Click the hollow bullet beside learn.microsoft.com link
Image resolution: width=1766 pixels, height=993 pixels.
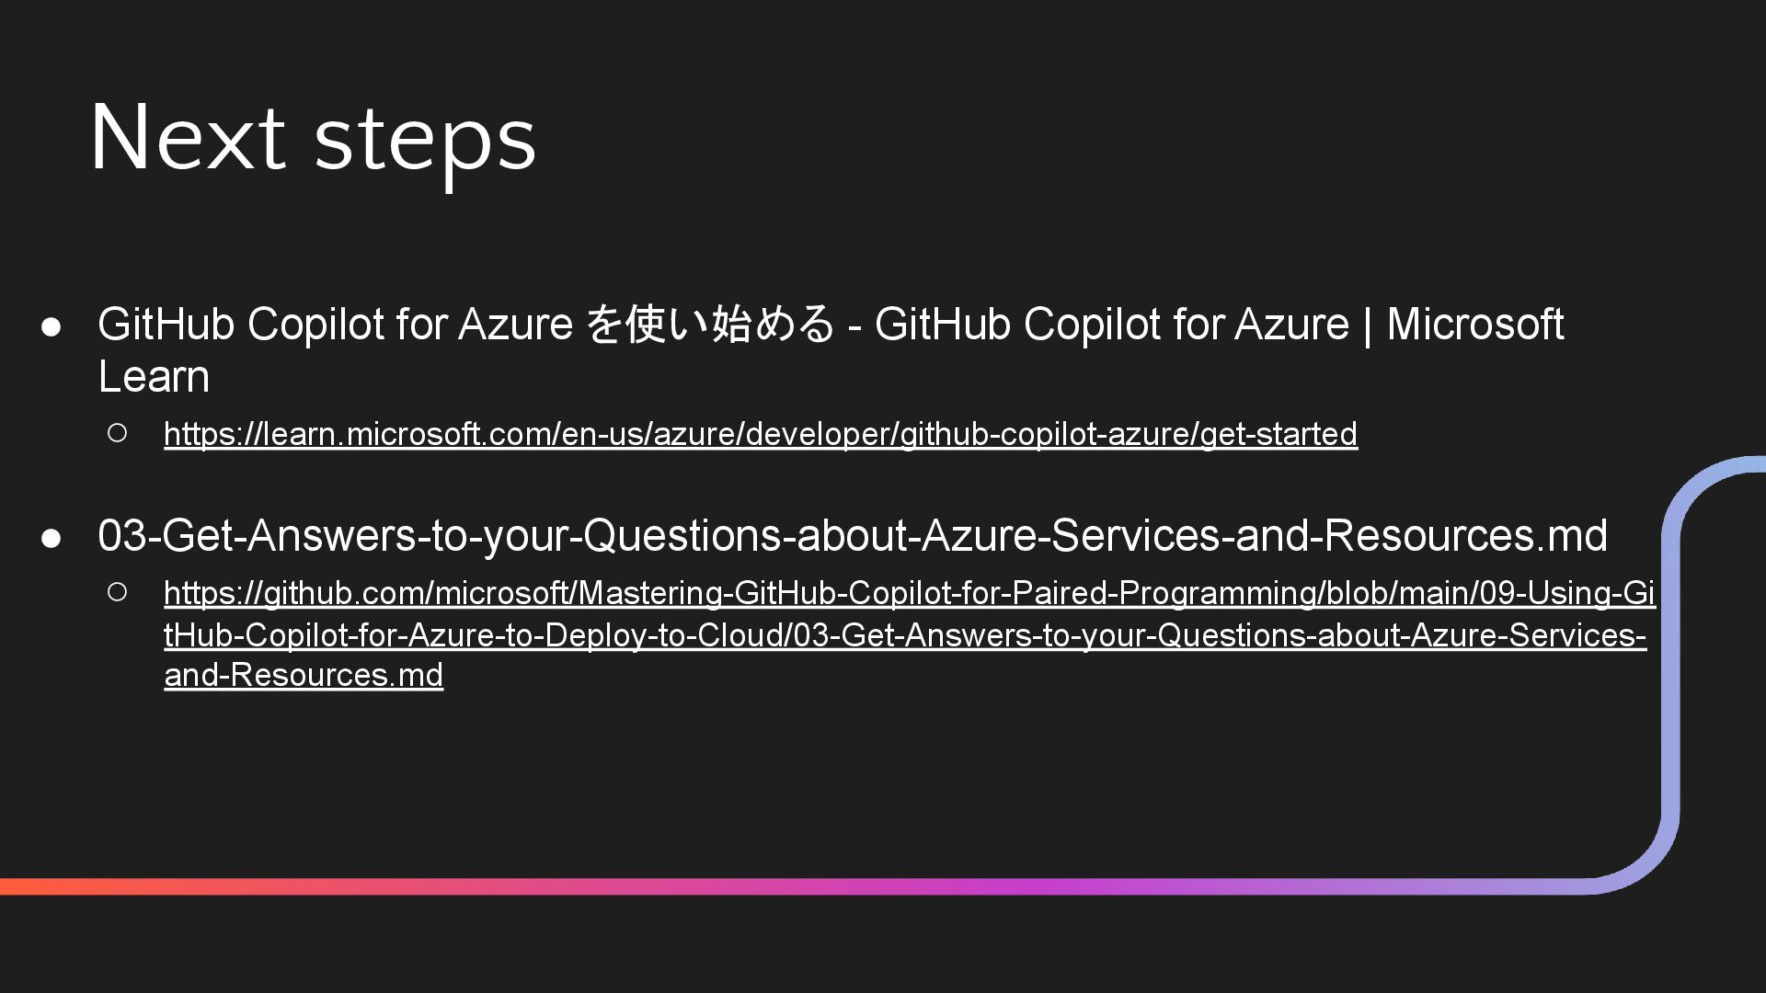click(x=117, y=433)
